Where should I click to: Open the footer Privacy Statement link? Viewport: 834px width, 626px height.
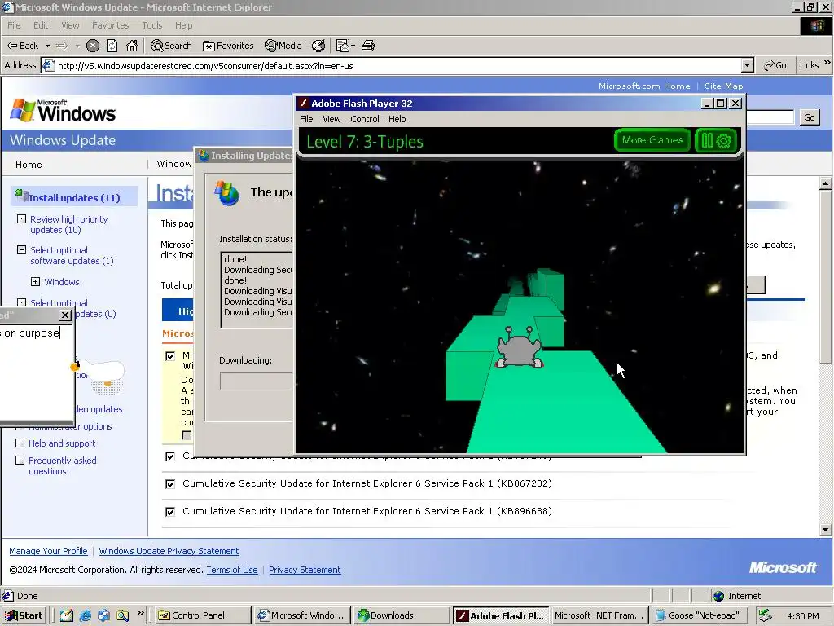tap(305, 570)
